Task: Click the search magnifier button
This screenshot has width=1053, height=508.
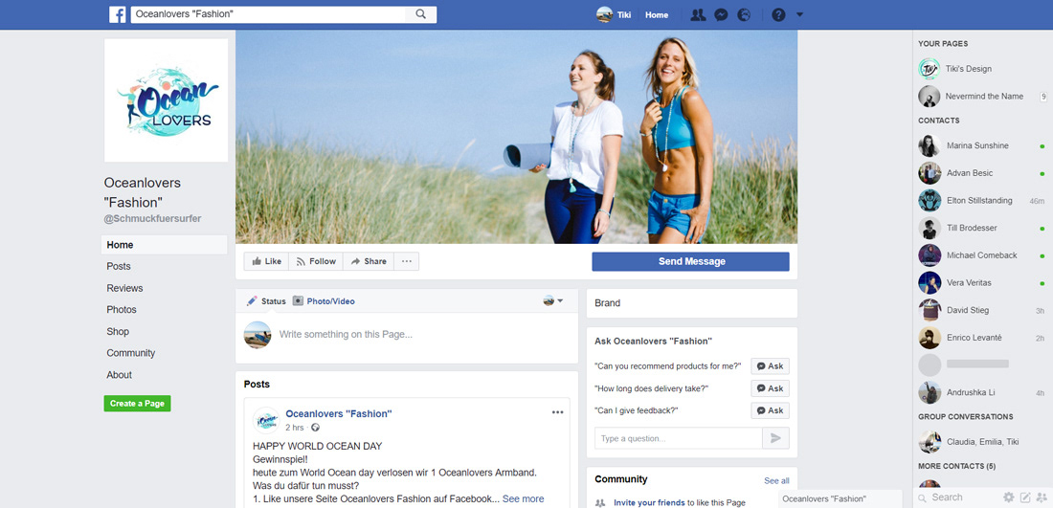Action: (421, 14)
